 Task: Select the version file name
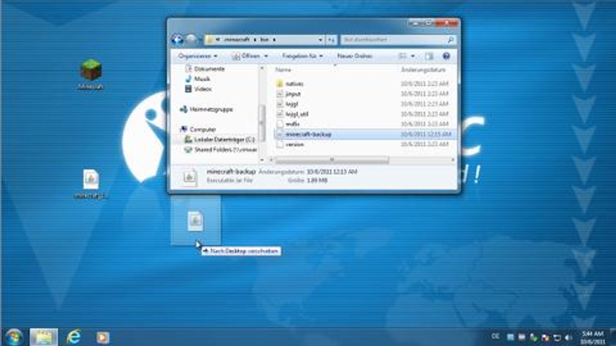[295, 145]
